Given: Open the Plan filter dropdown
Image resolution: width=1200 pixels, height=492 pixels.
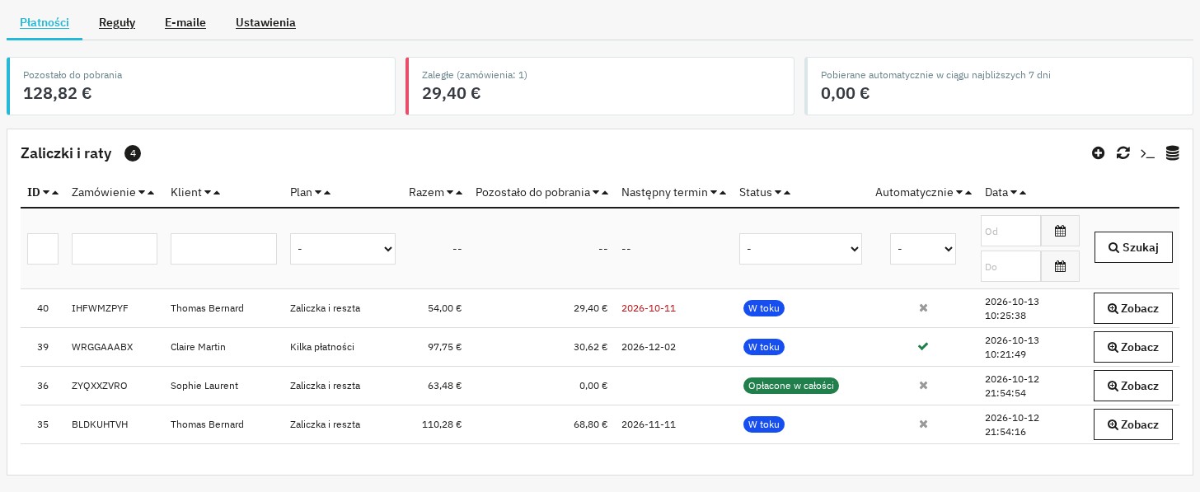Looking at the screenshot, I should click(x=343, y=249).
